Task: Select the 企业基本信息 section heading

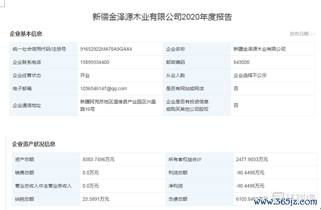Action: pyautogui.click(x=26, y=34)
